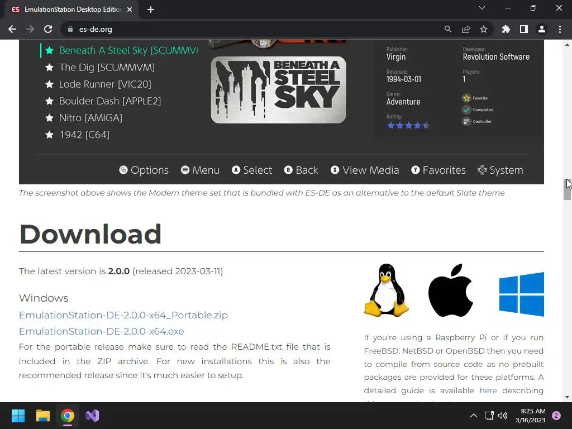The width and height of the screenshot is (572, 429).
Task: Close the EmulationStation Desktop Edition tab
Action: pyautogui.click(x=130, y=9)
